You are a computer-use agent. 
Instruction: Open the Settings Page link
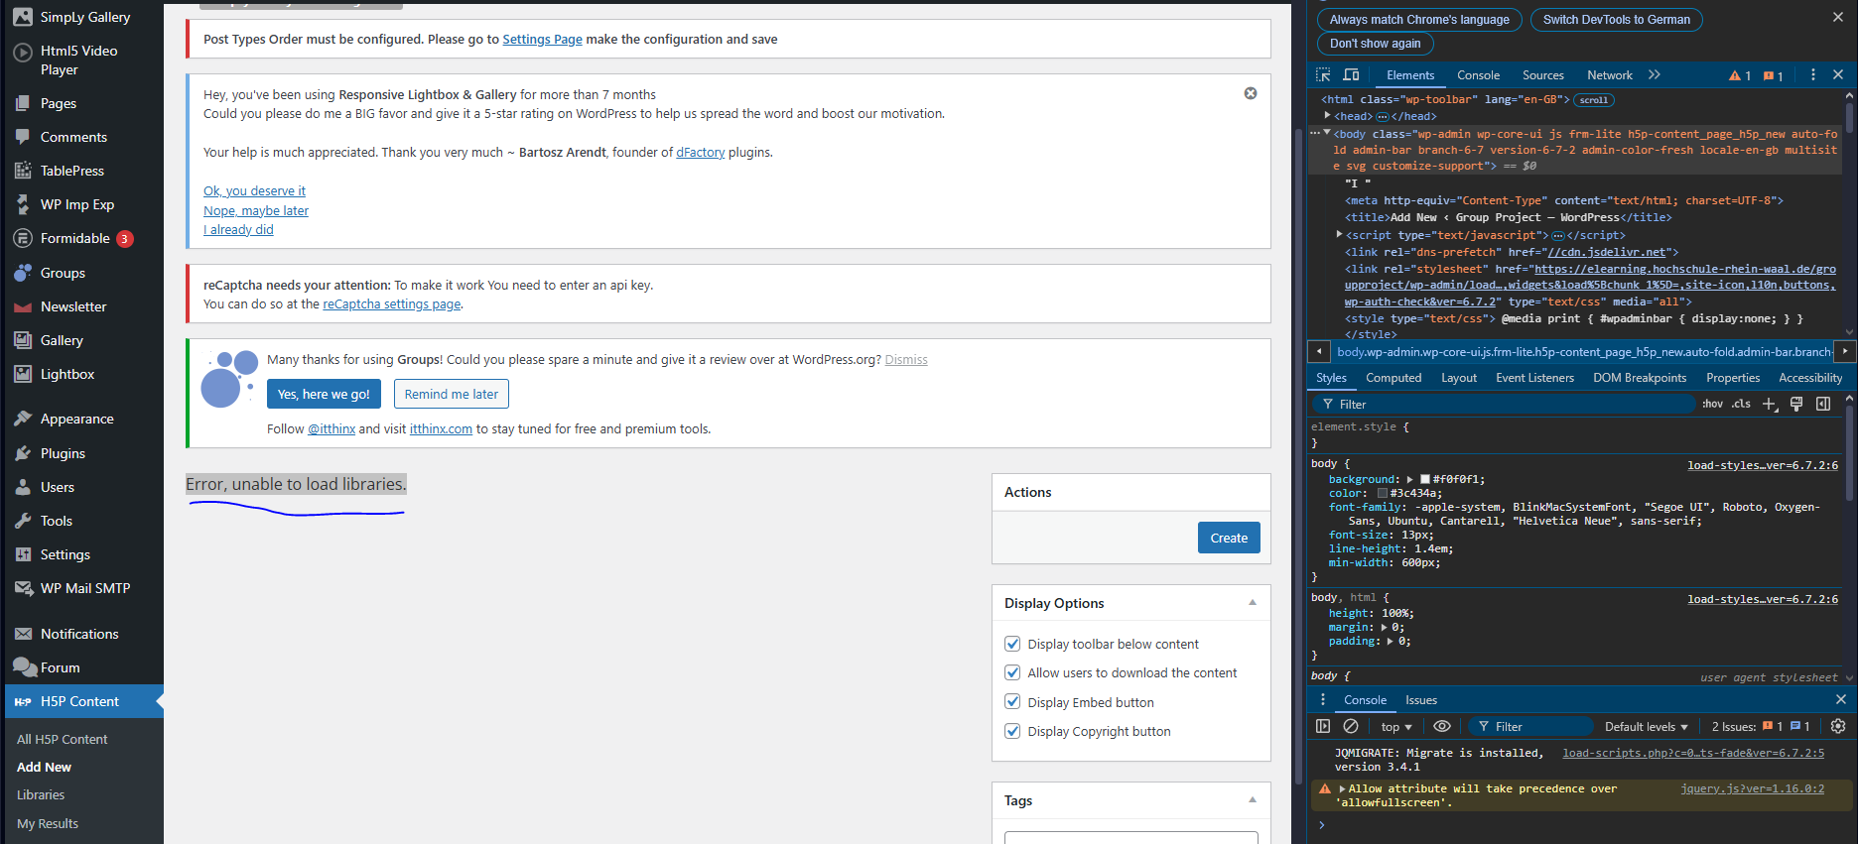coord(542,40)
